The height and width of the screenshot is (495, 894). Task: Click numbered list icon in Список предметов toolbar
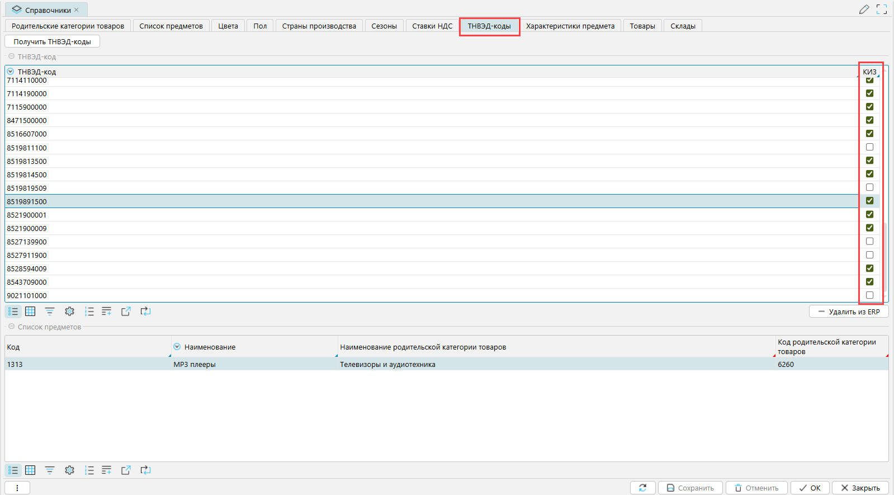(89, 470)
